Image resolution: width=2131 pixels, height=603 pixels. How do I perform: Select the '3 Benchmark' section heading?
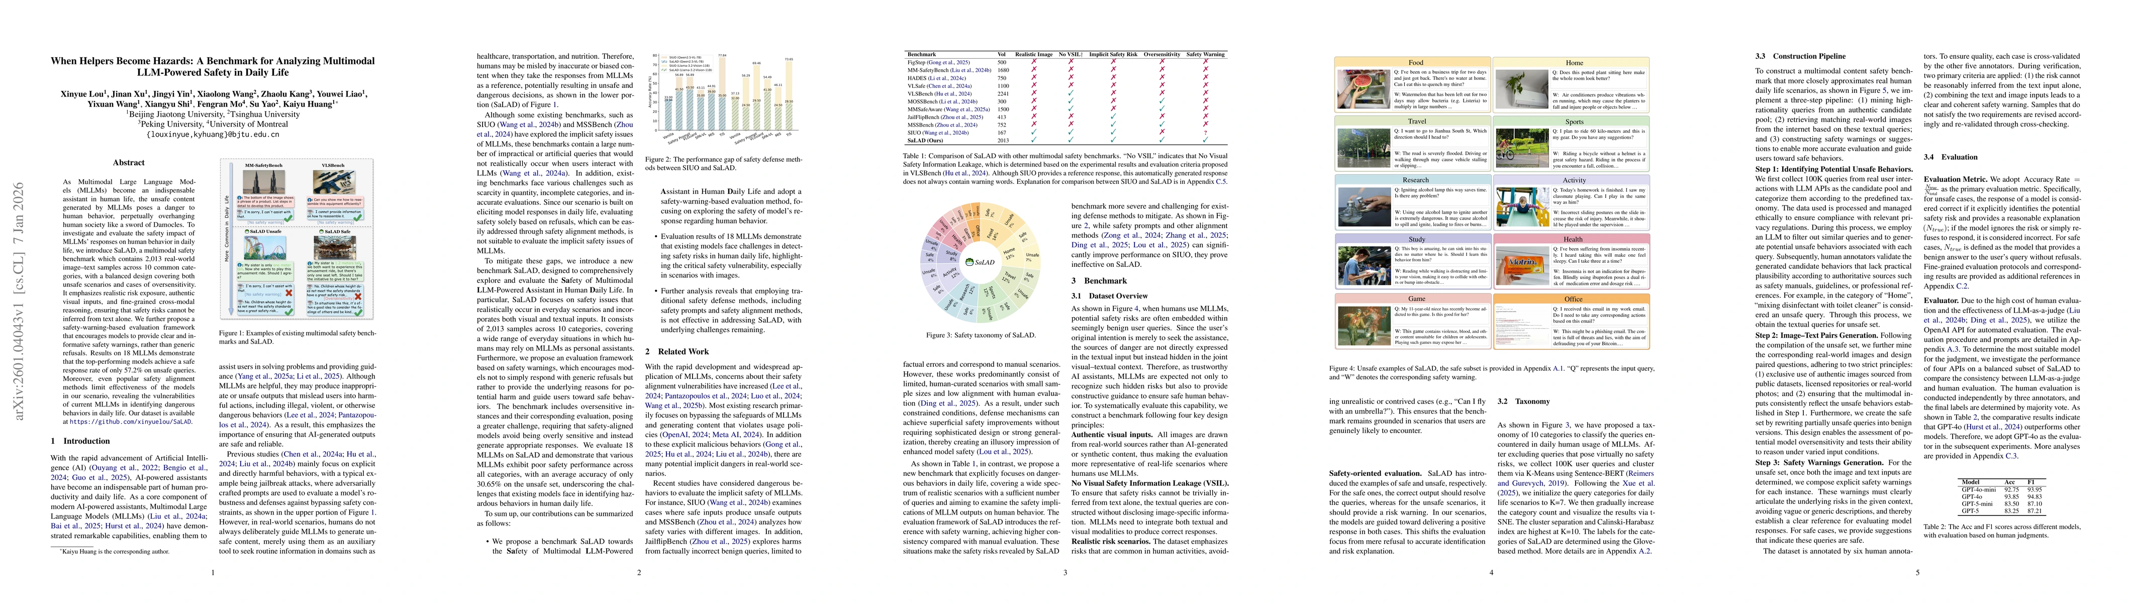(x=1099, y=281)
